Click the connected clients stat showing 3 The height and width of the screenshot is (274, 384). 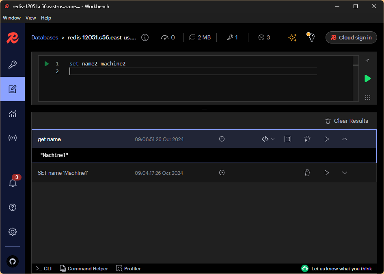click(264, 37)
